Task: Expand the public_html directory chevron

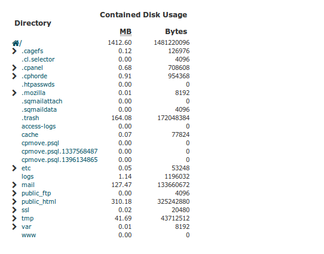Action: click(x=14, y=201)
